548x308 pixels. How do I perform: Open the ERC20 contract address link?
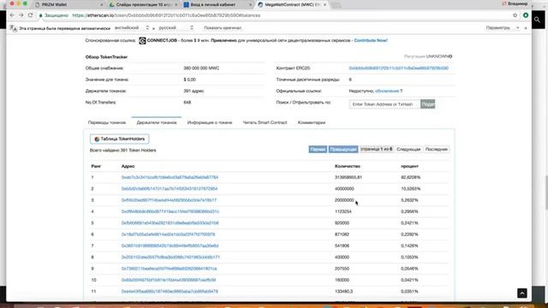pyautogui.click(x=398, y=68)
